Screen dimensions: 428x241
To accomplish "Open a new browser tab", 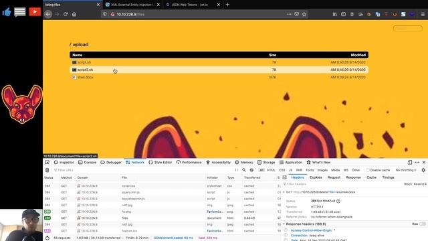I will coord(227,5).
